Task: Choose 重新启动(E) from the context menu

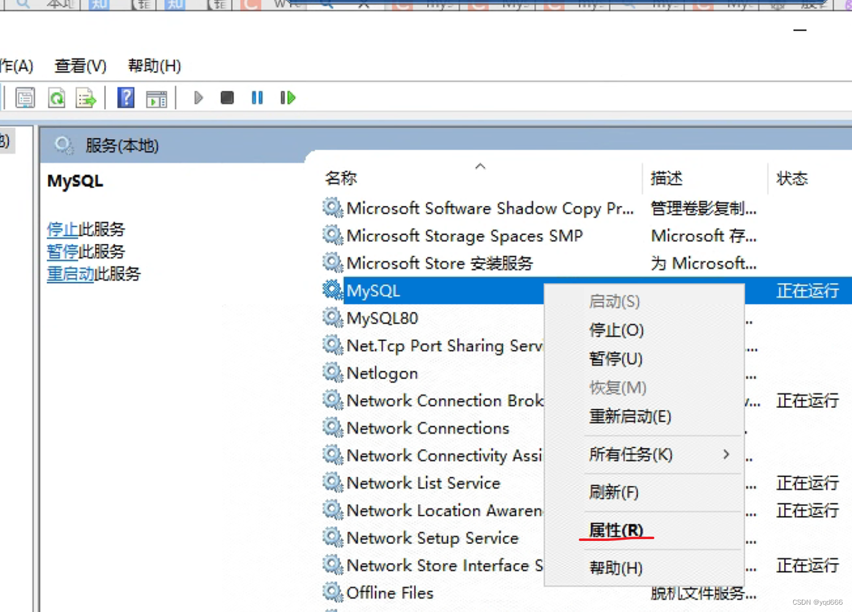Action: pyautogui.click(x=630, y=417)
